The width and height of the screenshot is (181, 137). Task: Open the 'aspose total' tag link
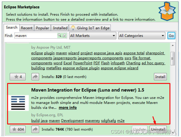coord(134,53)
